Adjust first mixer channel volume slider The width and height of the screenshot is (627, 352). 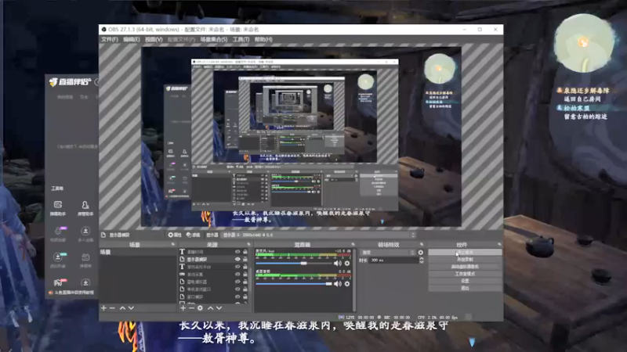click(x=304, y=264)
